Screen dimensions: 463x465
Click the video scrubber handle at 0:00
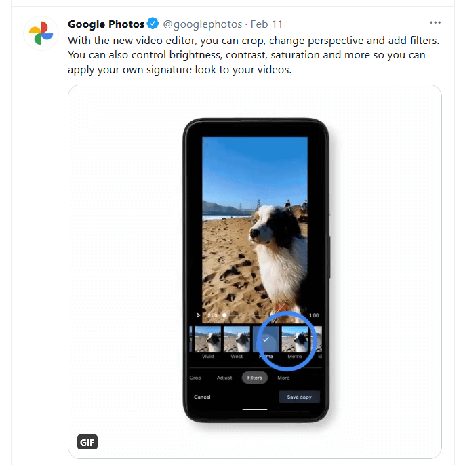click(x=224, y=315)
